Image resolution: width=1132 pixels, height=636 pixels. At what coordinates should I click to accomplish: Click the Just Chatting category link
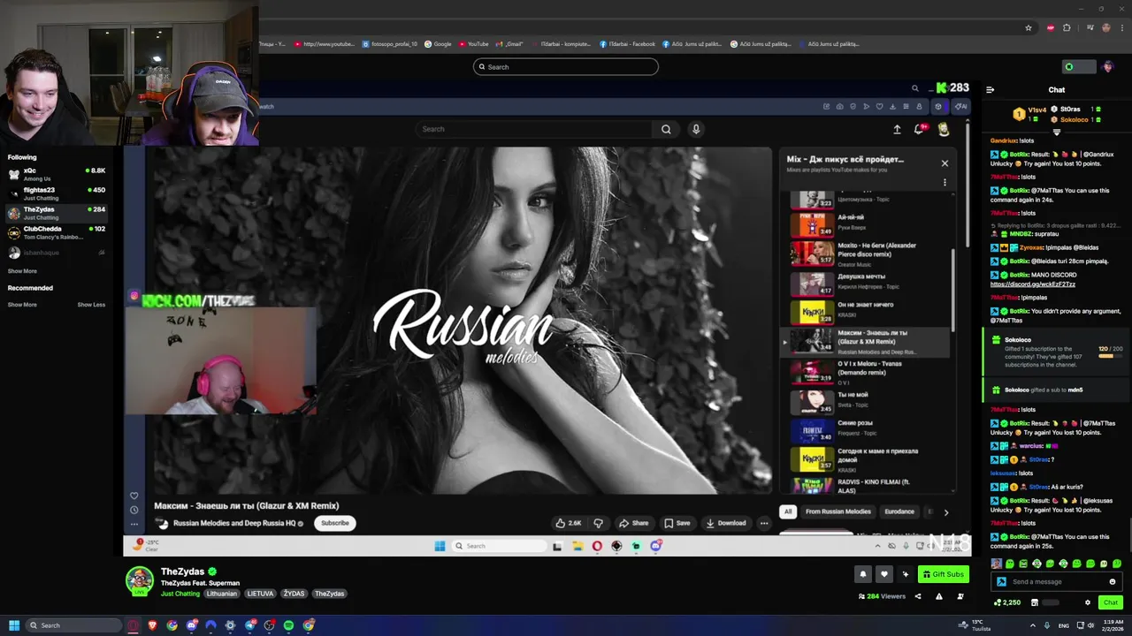click(x=180, y=594)
